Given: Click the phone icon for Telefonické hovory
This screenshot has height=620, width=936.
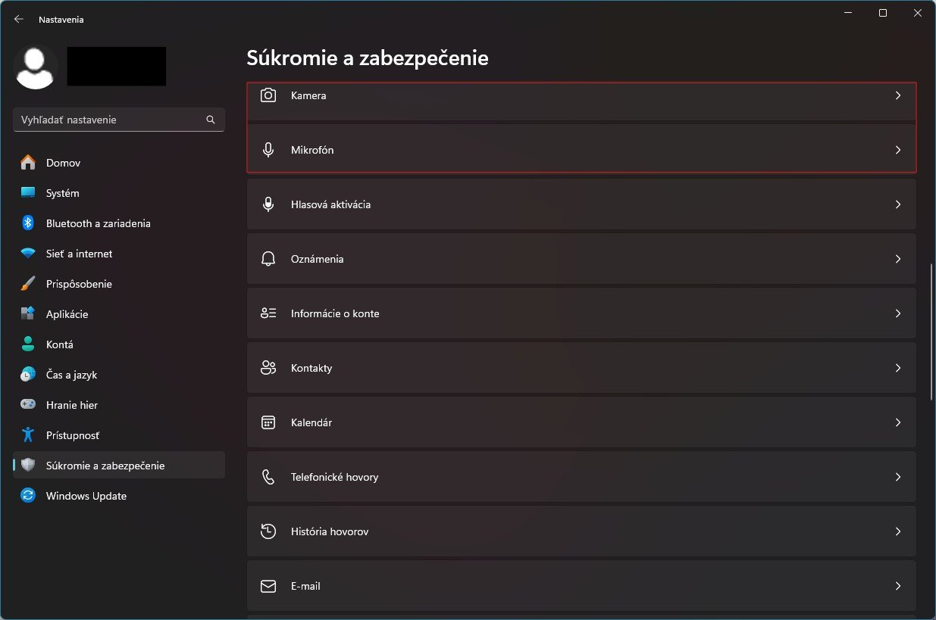Looking at the screenshot, I should click(268, 477).
